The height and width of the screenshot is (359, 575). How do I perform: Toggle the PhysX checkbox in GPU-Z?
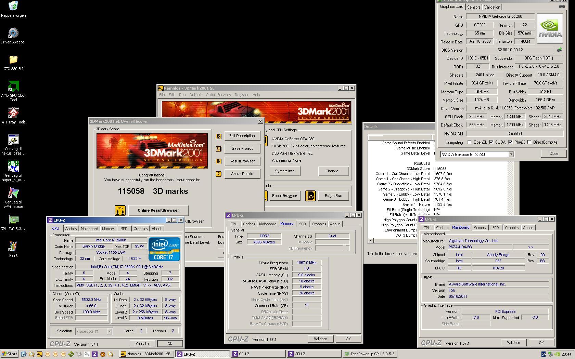[x=510, y=142]
